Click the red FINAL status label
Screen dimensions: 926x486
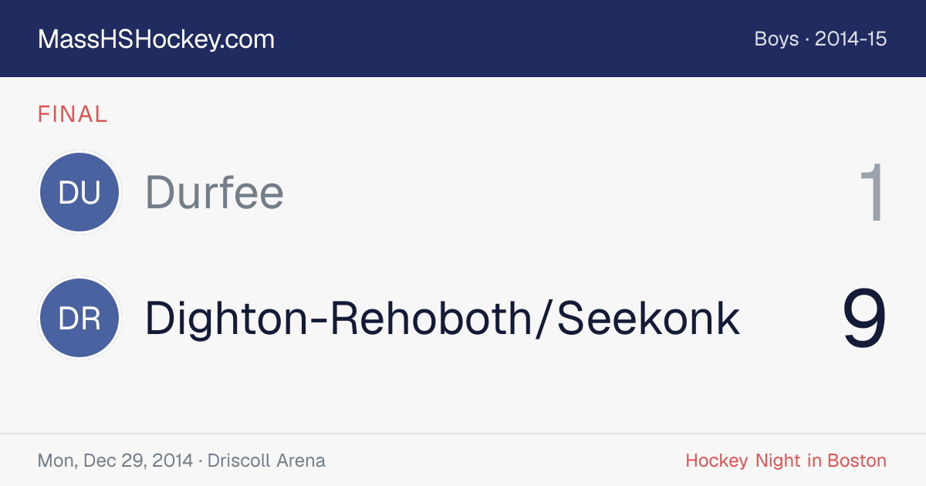pos(73,115)
